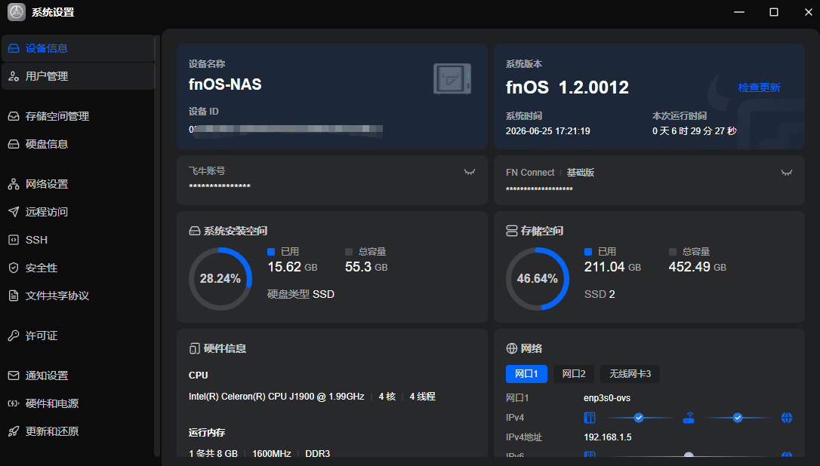Click the interface name enp3s0-ovs
The height and width of the screenshot is (466, 820).
(606, 398)
